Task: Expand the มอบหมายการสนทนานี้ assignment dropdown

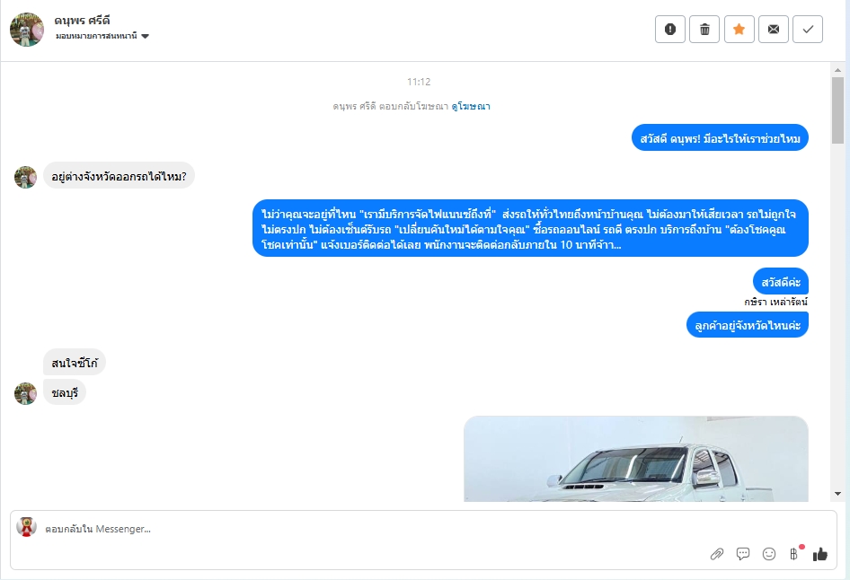Action: pyautogui.click(x=102, y=36)
